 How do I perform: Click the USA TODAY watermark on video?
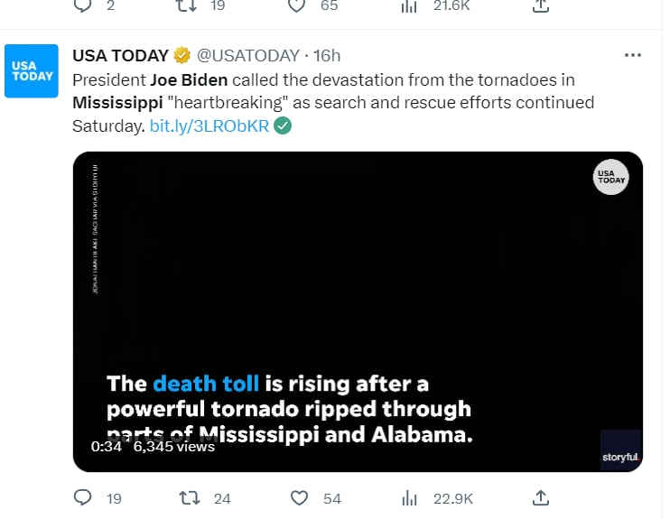pyautogui.click(x=611, y=177)
